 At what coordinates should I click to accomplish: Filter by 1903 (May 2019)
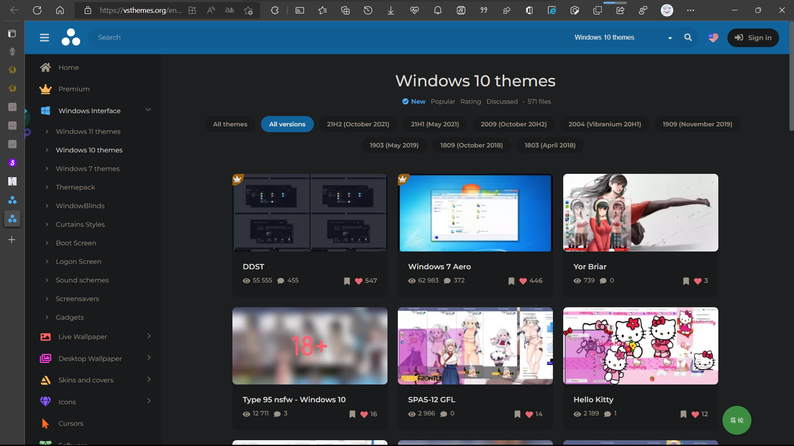(x=394, y=145)
